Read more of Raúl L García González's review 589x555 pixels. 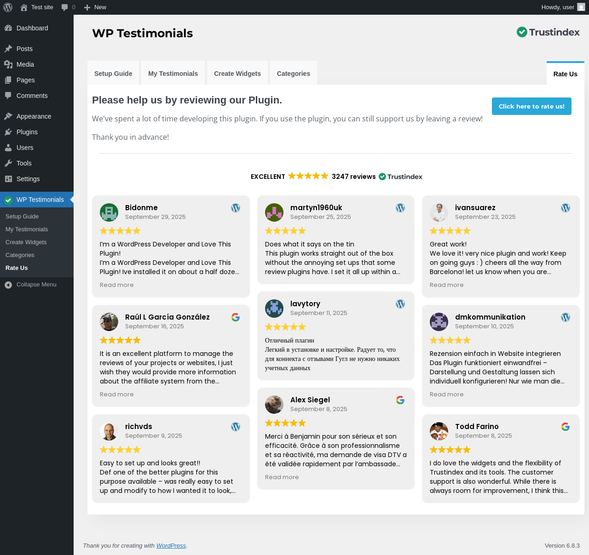point(117,395)
